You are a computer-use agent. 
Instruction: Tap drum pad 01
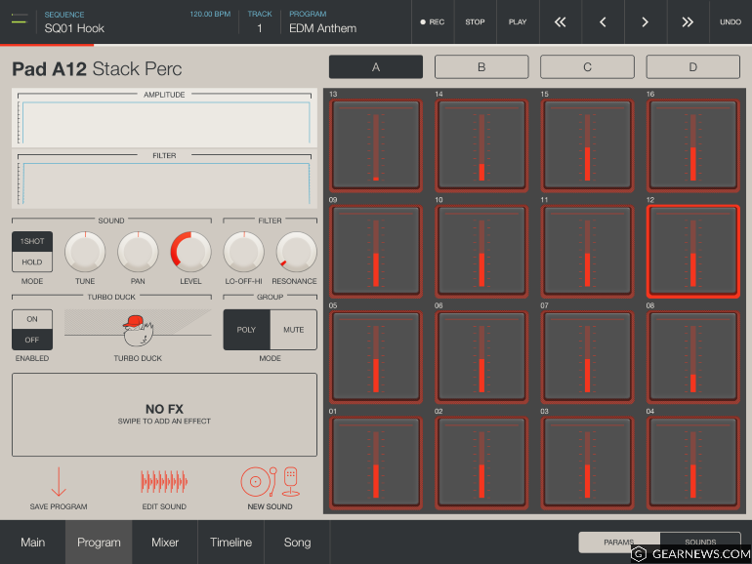pyautogui.click(x=376, y=463)
